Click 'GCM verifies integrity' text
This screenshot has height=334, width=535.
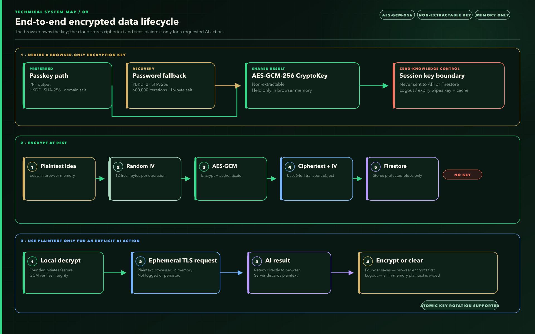pyautogui.click(x=49, y=275)
